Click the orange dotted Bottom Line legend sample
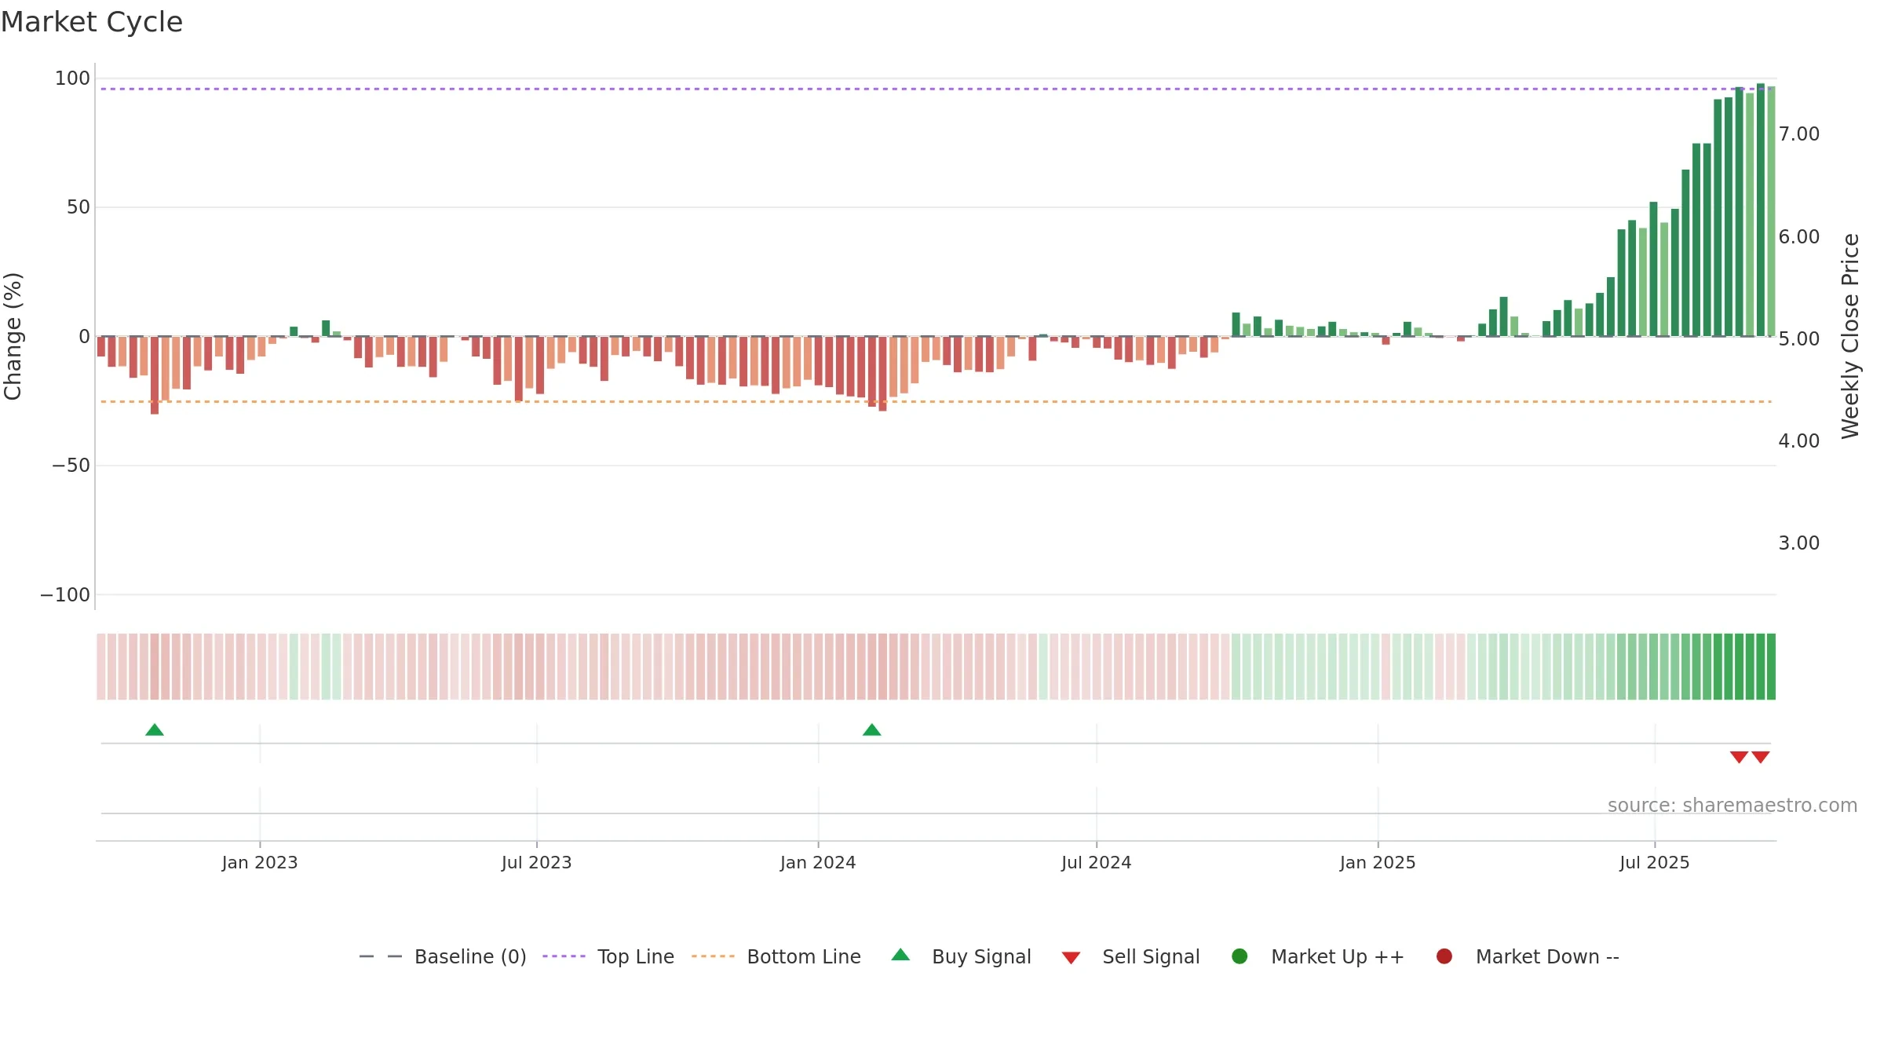 713,956
